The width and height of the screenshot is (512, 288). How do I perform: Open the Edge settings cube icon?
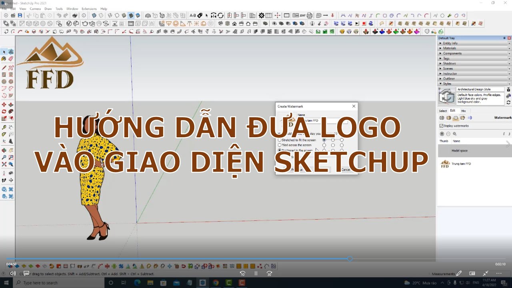[442, 118]
